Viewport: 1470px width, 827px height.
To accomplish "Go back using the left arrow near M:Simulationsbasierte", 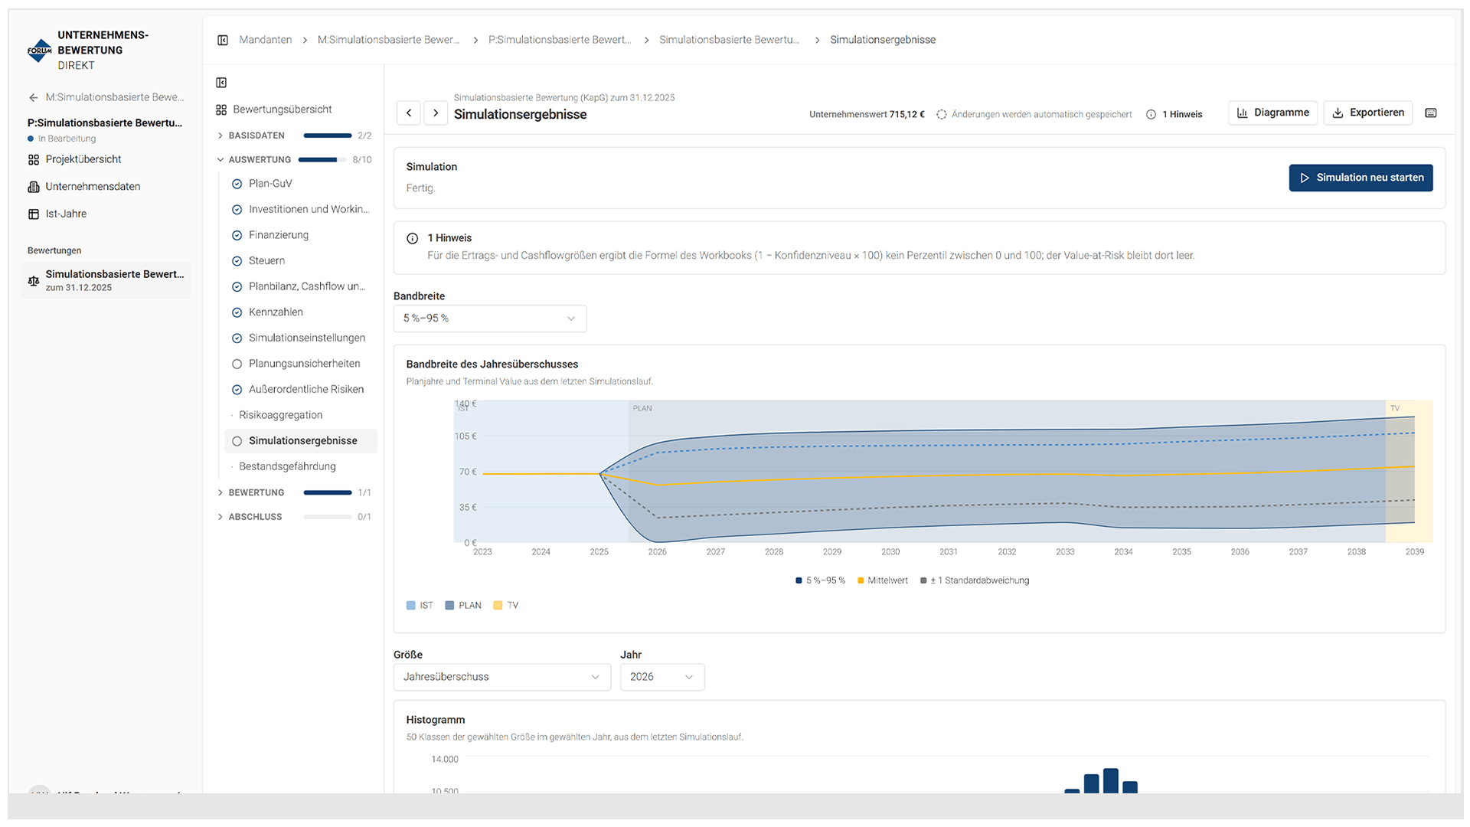I will tap(33, 97).
